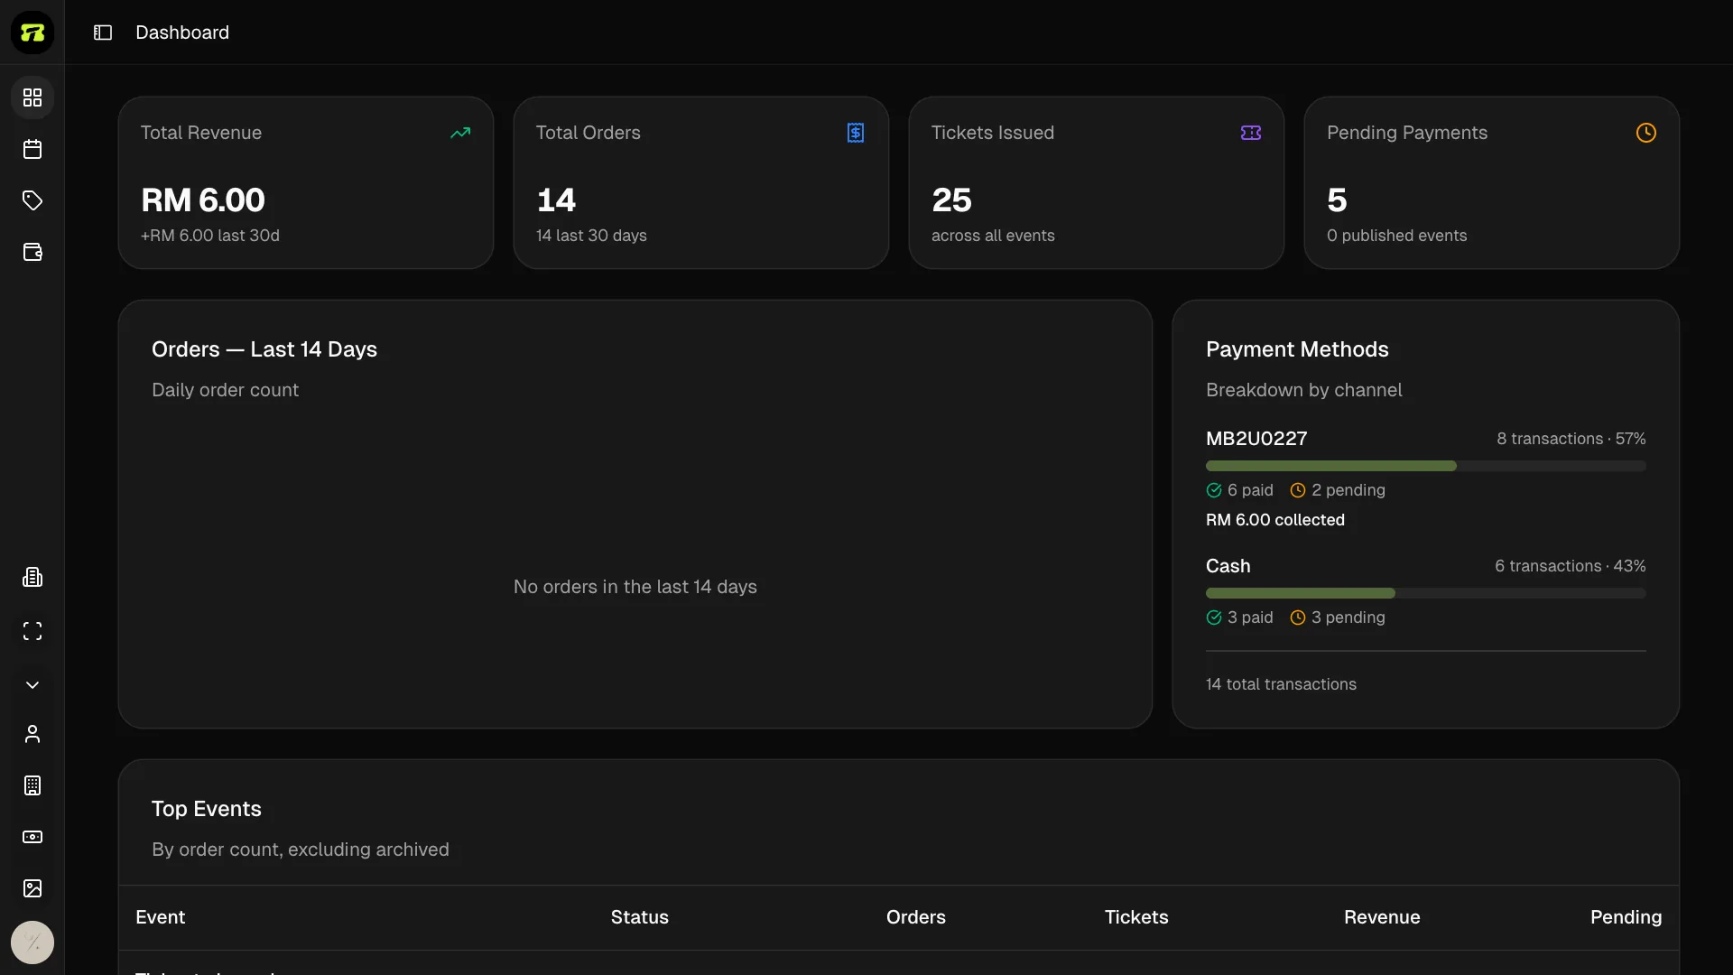1733x975 pixels.
Task: Expand the sidebar chevron down section
Action: click(32, 685)
